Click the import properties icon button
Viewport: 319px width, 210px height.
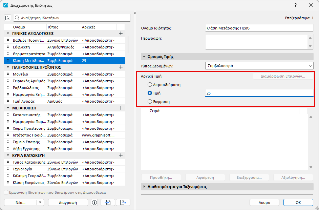108,203
